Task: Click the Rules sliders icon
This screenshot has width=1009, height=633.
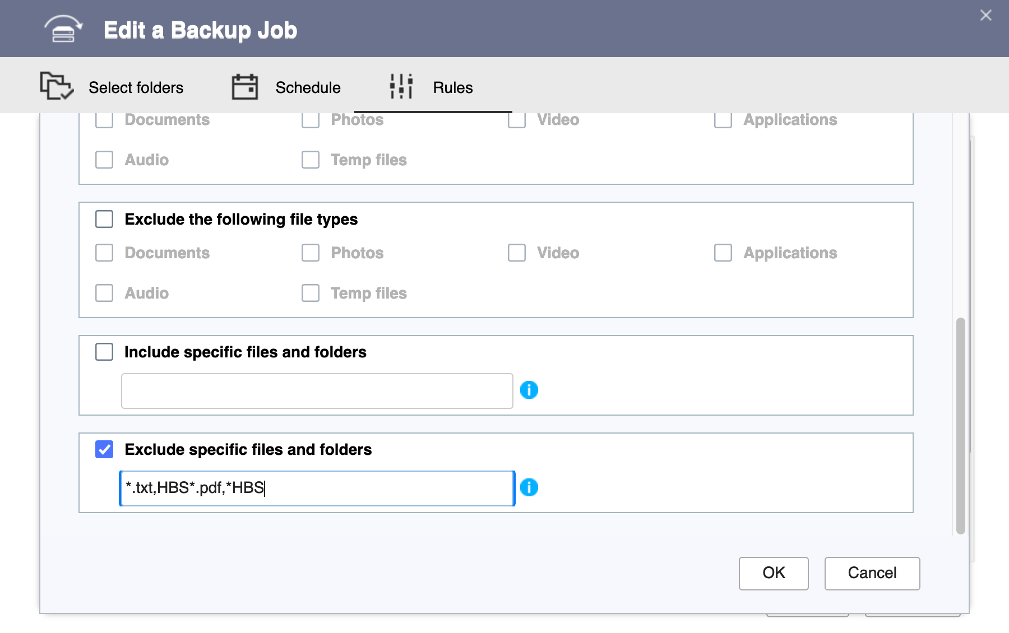Action: [401, 86]
